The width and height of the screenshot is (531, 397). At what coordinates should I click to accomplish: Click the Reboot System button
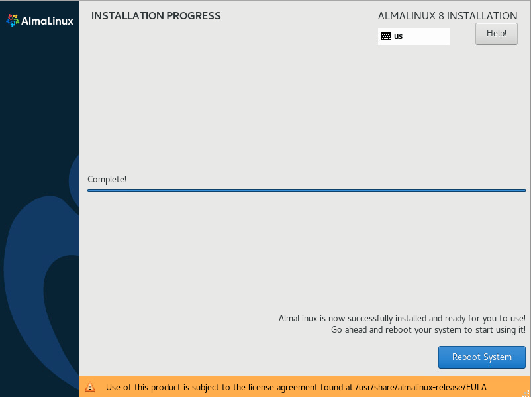[x=481, y=357]
